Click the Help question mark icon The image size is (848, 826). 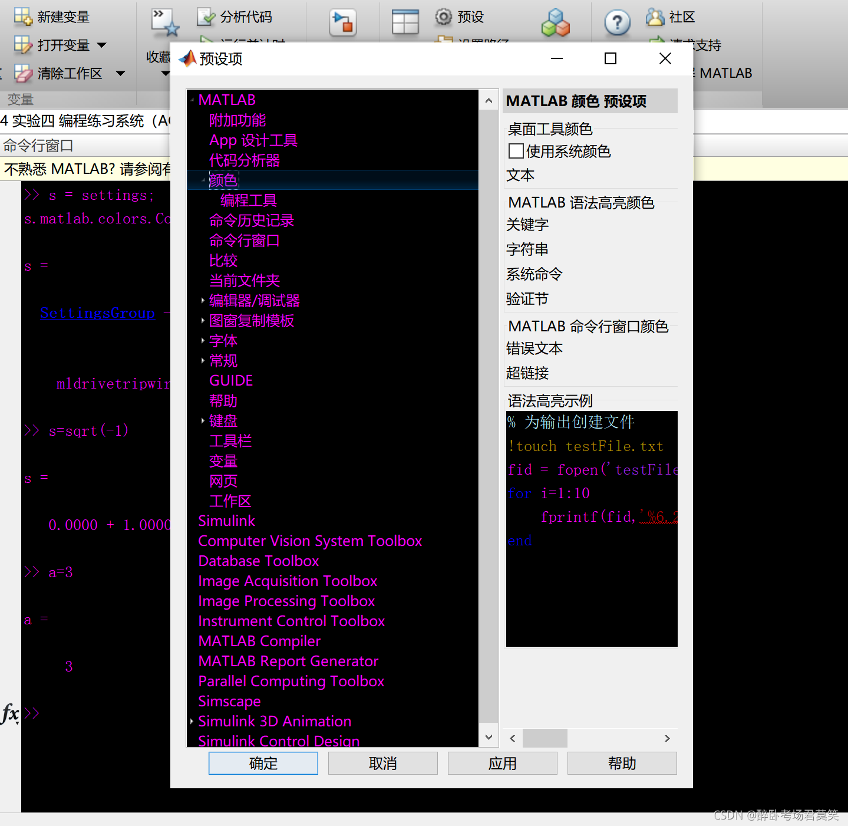pyautogui.click(x=617, y=23)
